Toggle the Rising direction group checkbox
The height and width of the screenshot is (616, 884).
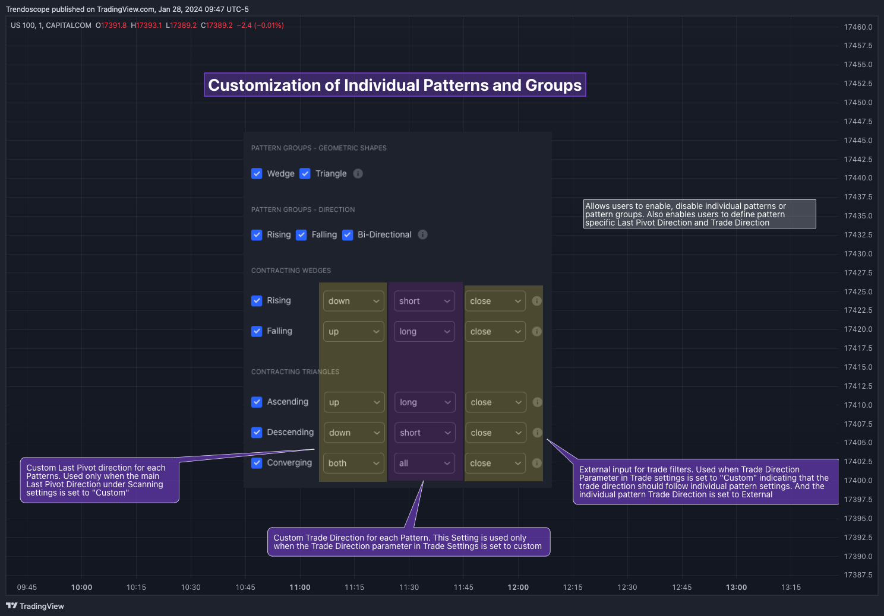[257, 234]
